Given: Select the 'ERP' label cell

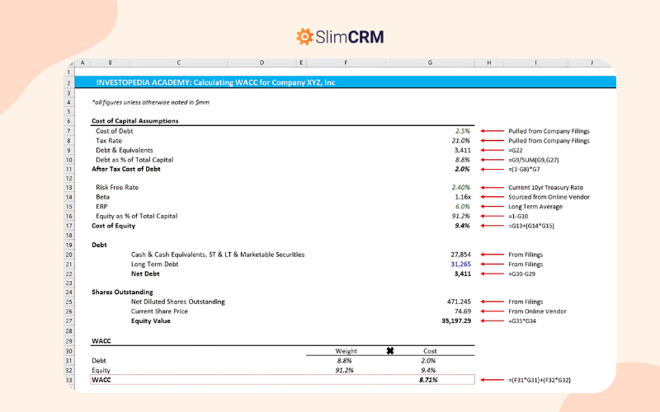Looking at the screenshot, I should [101, 207].
